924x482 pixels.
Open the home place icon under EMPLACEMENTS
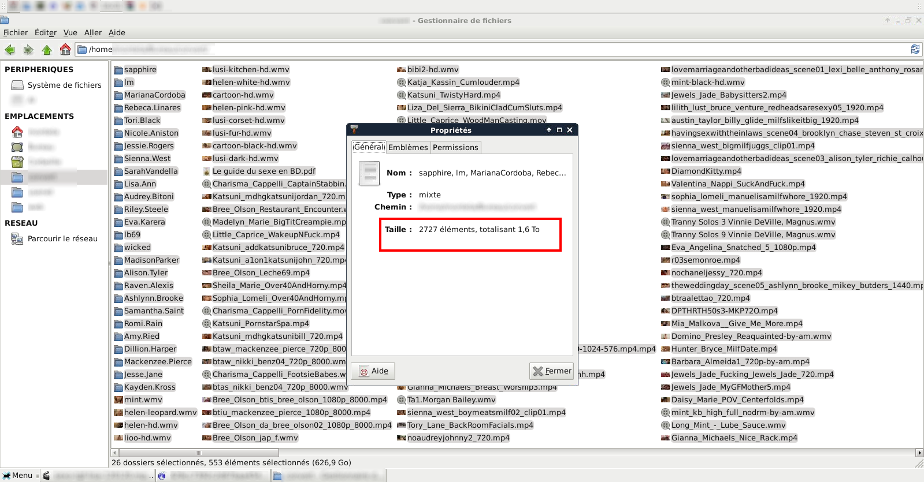click(17, 132)
